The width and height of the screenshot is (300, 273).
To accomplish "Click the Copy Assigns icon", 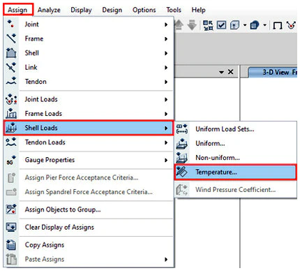I will coord(11,245).
